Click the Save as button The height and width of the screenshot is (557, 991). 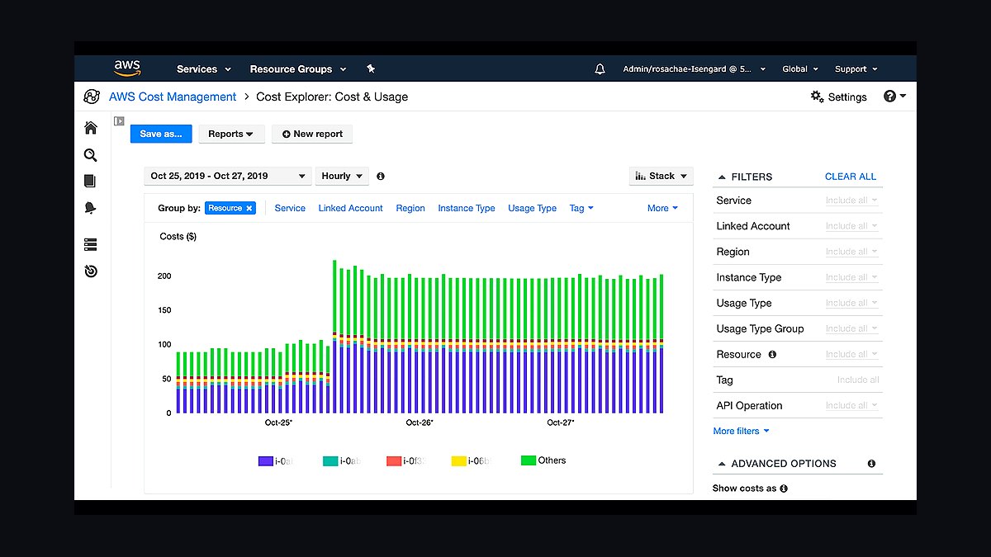(161, 134)
